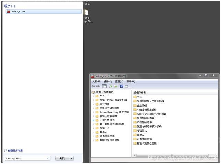Select 不信任的证书 label in the left tree
The height and width of the screenshot is (164, 221).
(107, 120)
